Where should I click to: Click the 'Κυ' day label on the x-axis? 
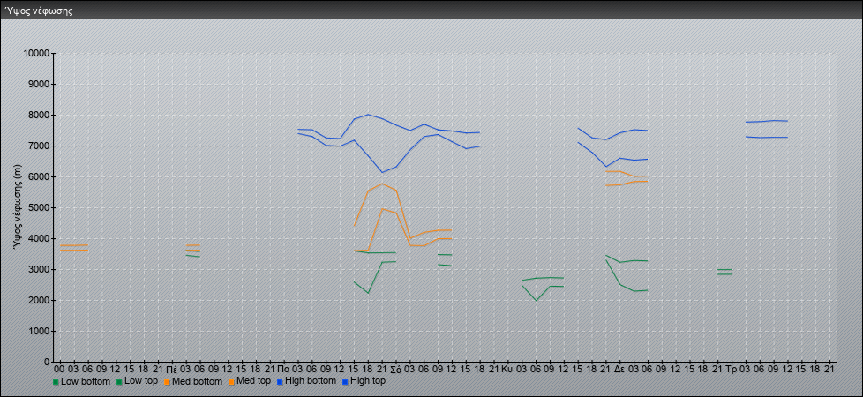[507, 369]
